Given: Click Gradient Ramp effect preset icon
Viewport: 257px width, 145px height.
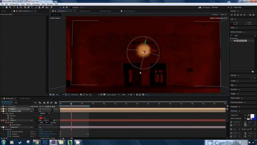Looking at the screenshot, I should coord(235,41).
